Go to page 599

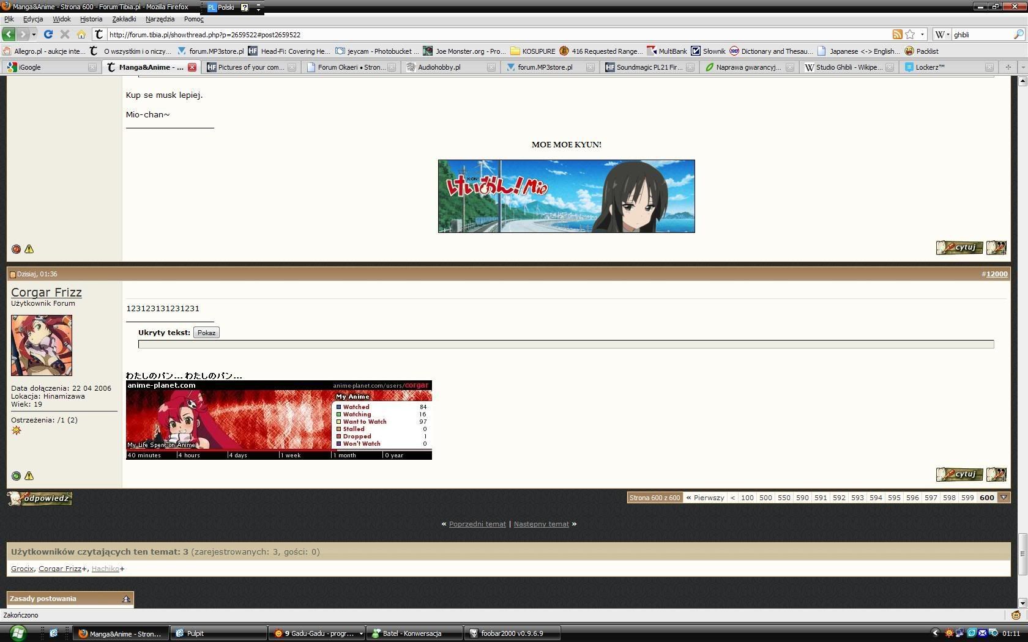(x=967, y=498)
